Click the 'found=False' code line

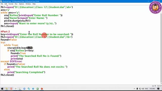point(9,40)
